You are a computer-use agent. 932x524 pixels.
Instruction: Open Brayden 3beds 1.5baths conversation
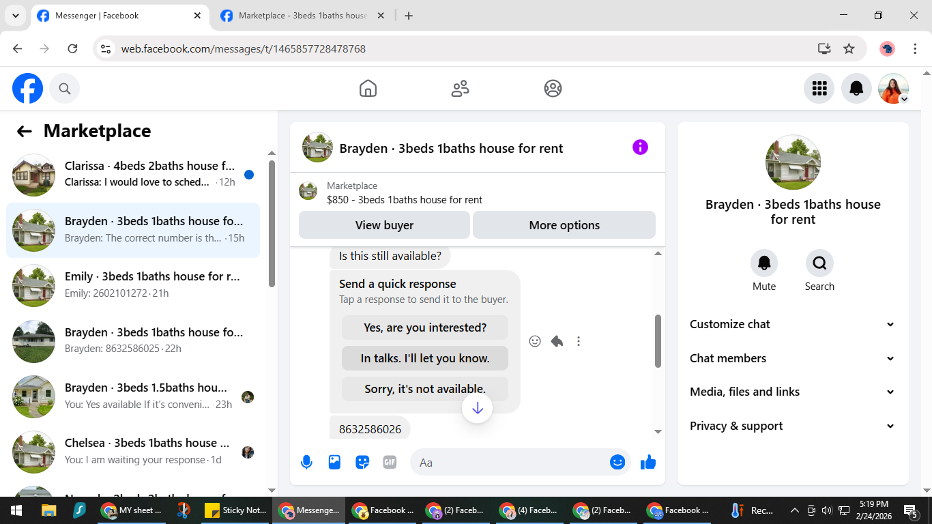133,396
